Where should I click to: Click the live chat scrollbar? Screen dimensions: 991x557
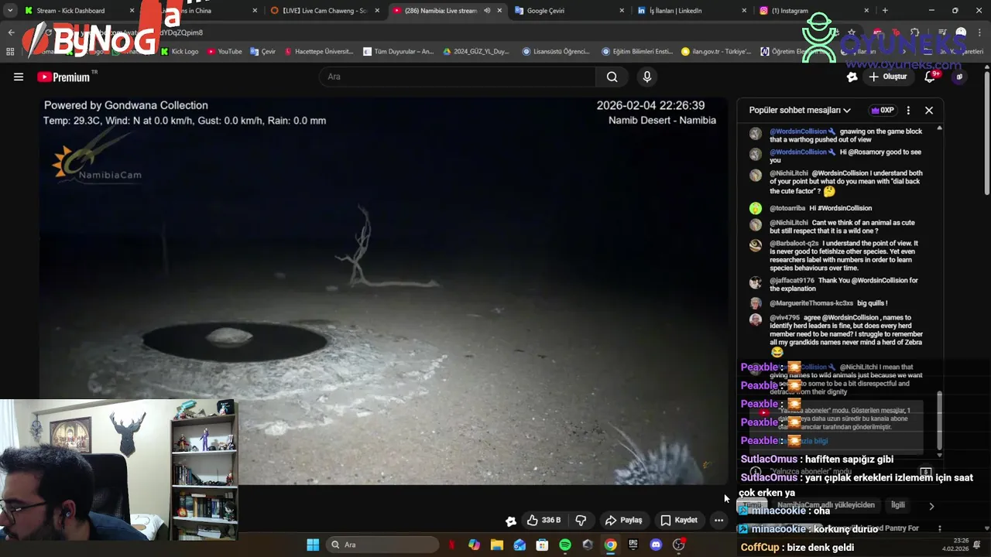click(940, 422)
